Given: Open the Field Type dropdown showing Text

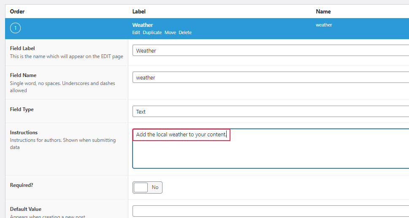Looking at the screenshot, I should tap(271, 112).
